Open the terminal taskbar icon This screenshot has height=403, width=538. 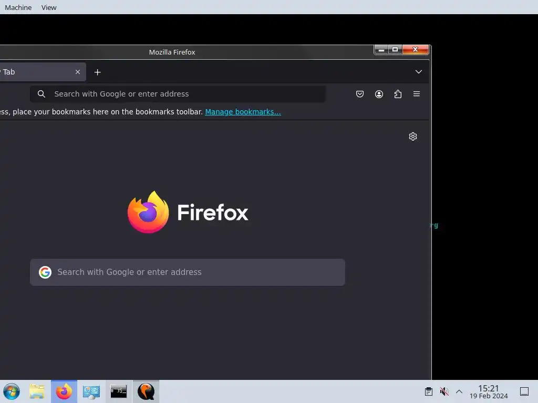[118, 391]
